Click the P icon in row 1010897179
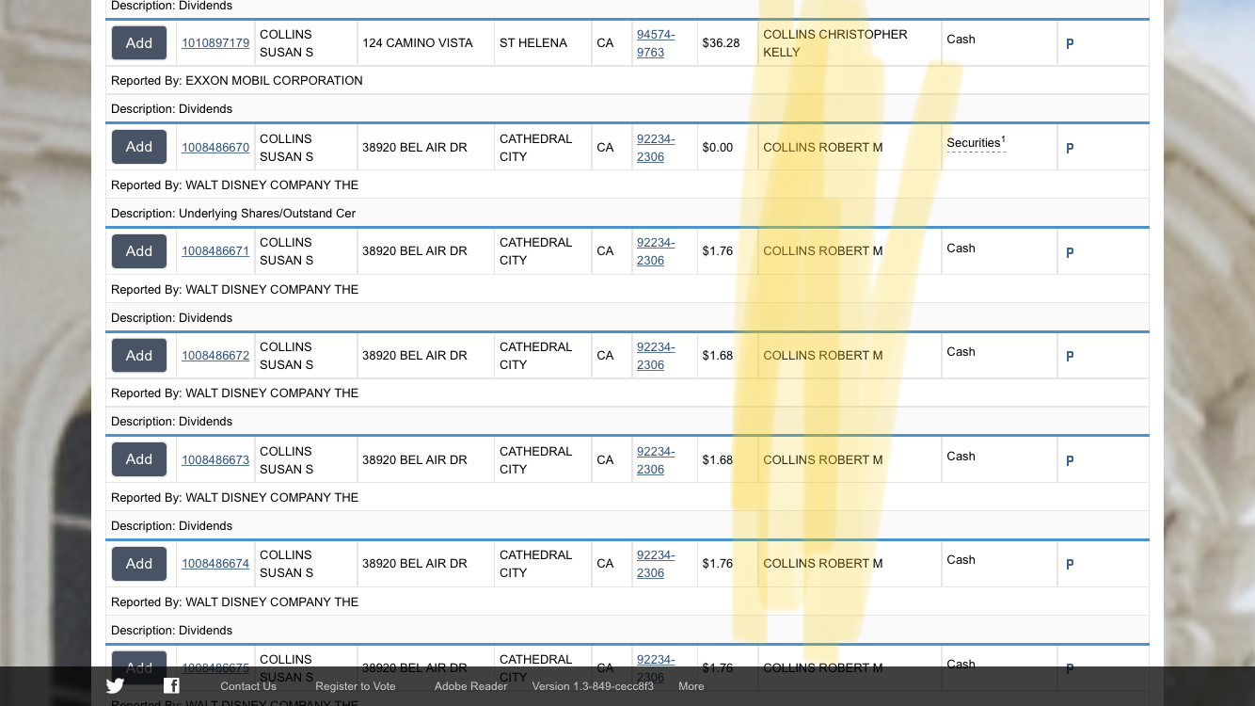This screenshot has height=706, width=1255. (x=1070, y=44)
